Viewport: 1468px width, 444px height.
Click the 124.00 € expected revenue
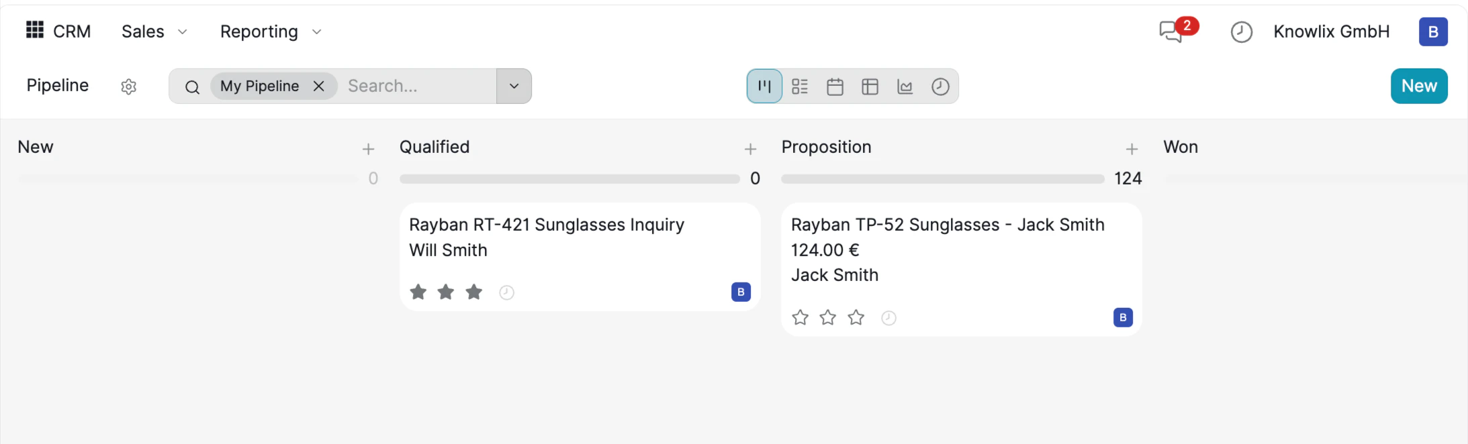click(x=825, y=250)
